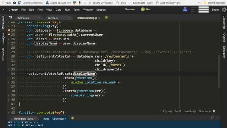The width and height of the screenshot is (227, 128).
Task: Open the tab list menu icon
Action: pyautogui.click(x=10, y=17)
